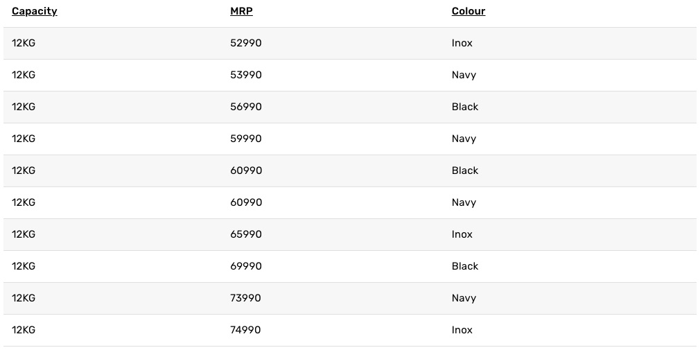Click Navy in the 73990 row
Image resolution: width=700 pixels, height=350 pixels.
(x=464, y=298)
